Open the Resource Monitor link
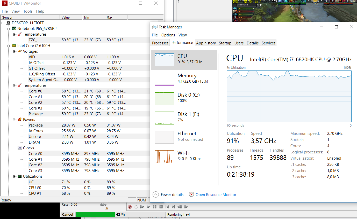 point(216,195)
